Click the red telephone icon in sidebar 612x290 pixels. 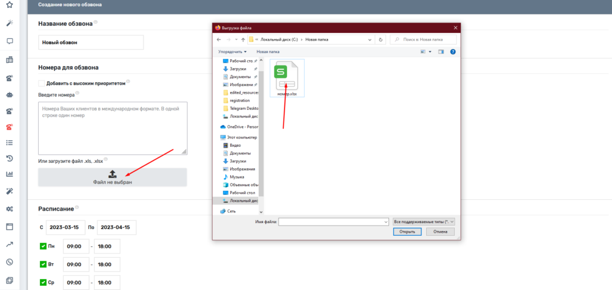click(10, 127)
